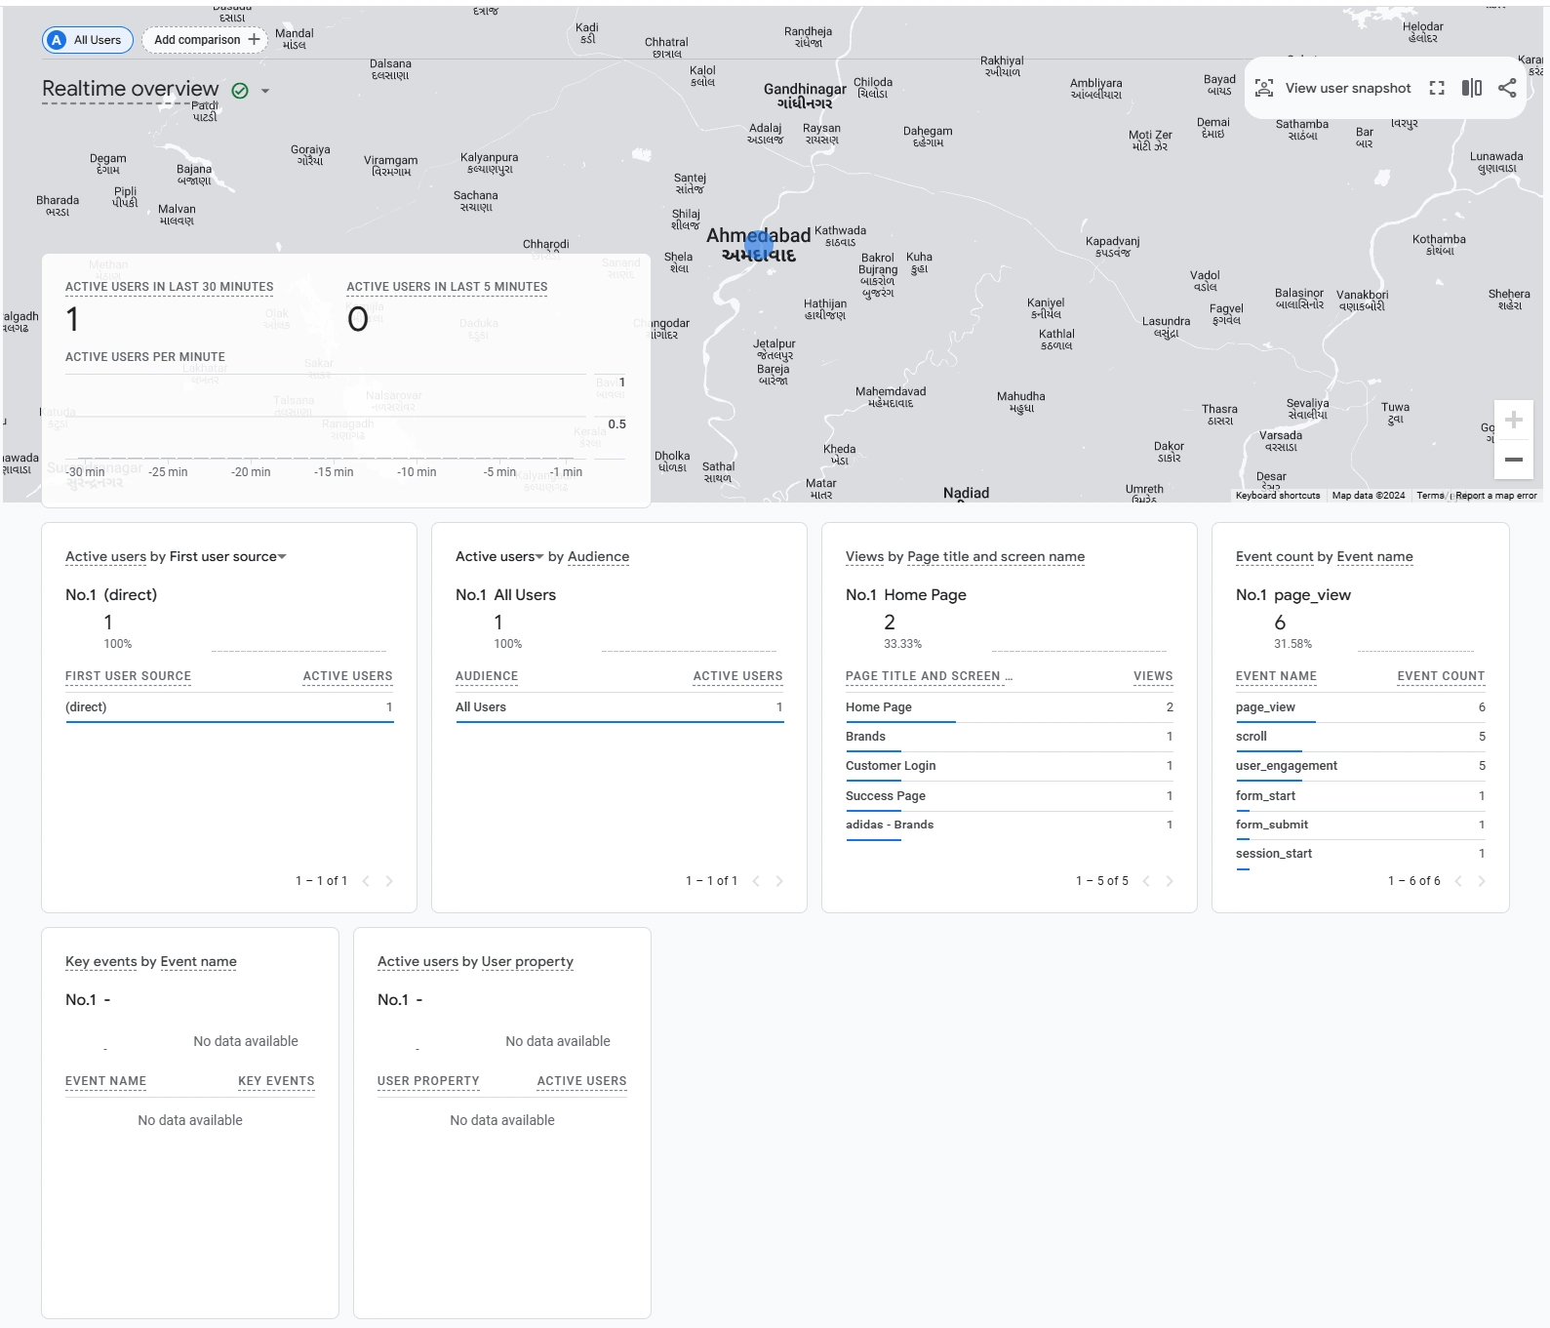
Task: Zoom in on the map
Action: 1514,420
